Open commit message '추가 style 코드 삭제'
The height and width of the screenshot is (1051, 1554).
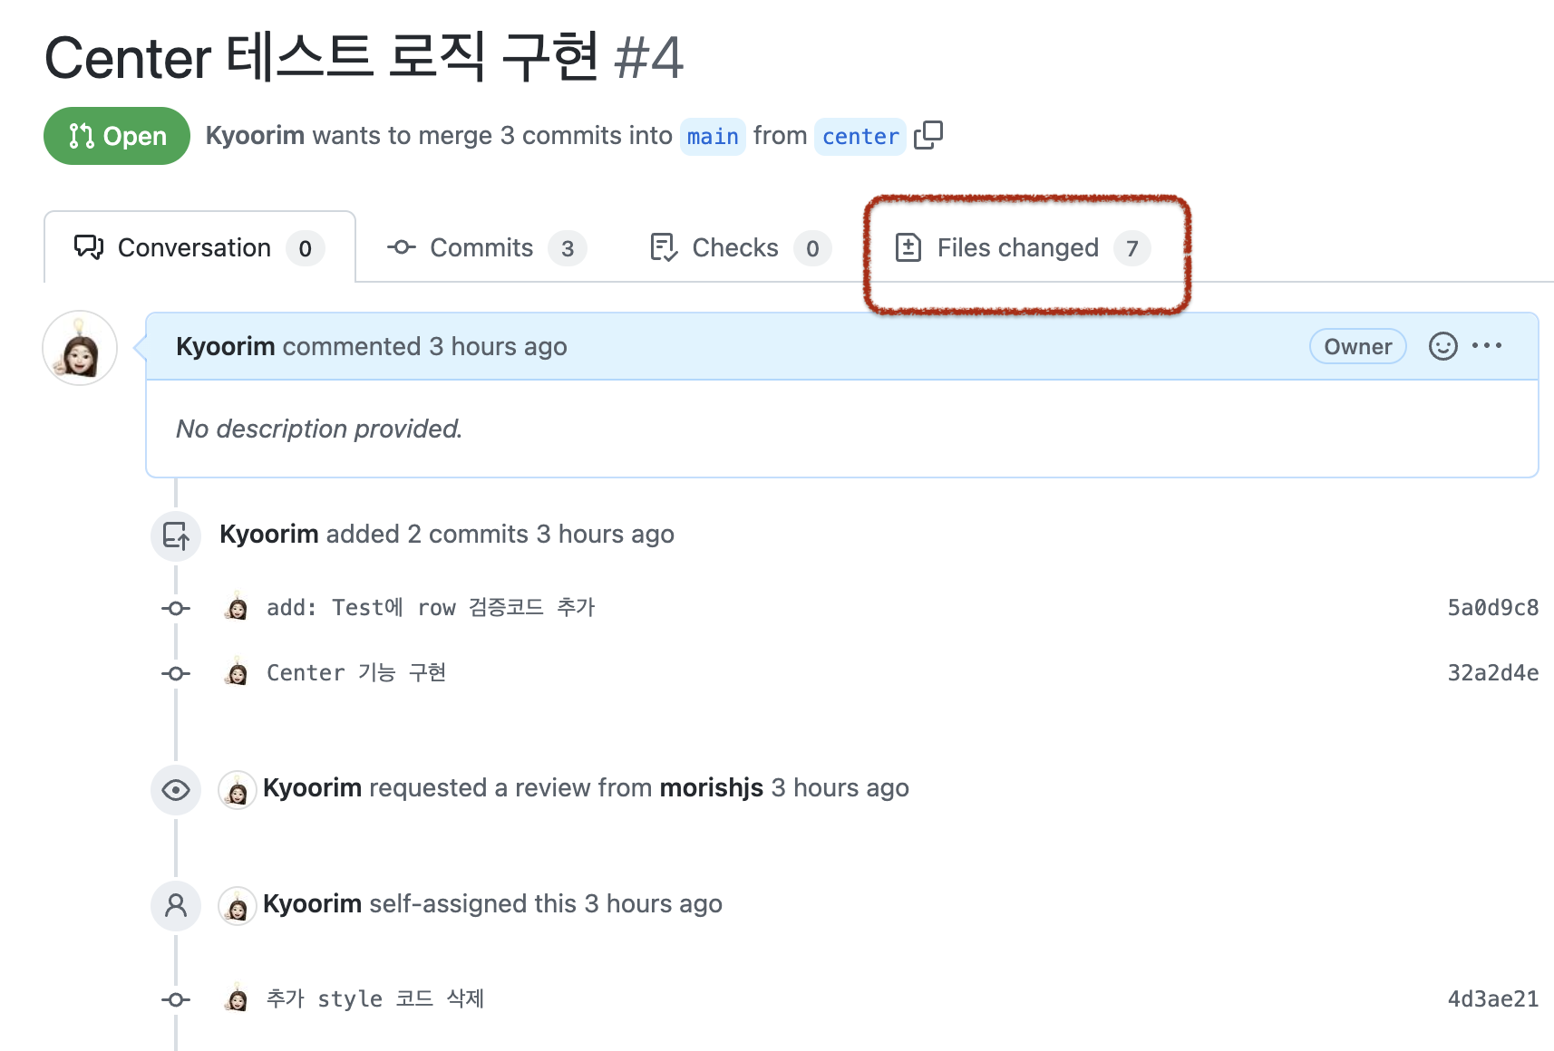[x=374, y=998]
